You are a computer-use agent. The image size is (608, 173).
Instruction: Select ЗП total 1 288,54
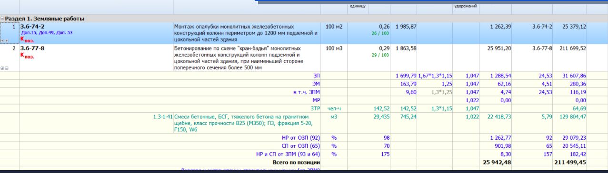[501, 76]
